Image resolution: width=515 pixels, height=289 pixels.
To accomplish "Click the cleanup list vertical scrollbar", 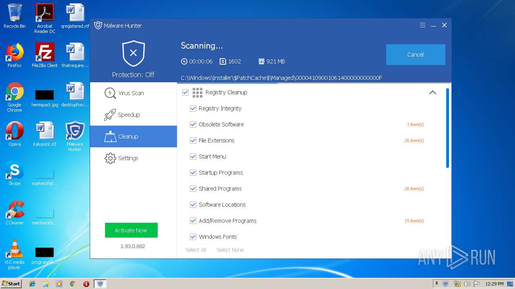I will coord(448,128).
